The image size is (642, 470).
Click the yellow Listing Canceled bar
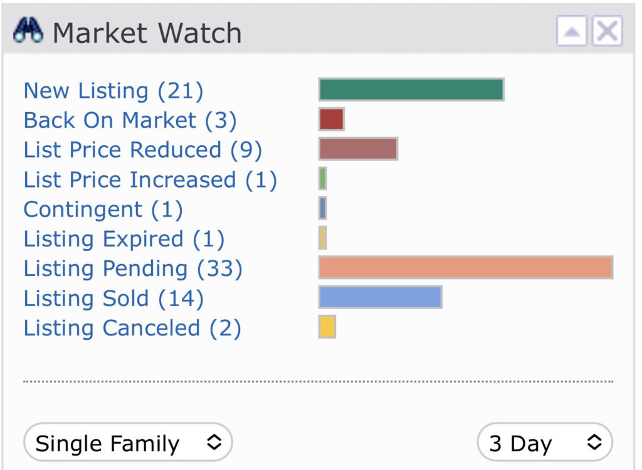click(x=327, y=327)
